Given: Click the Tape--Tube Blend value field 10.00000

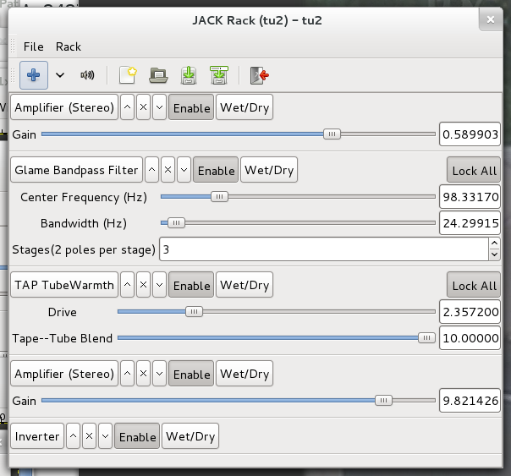Looking at the screenshot, I should [x=470, y=338].
